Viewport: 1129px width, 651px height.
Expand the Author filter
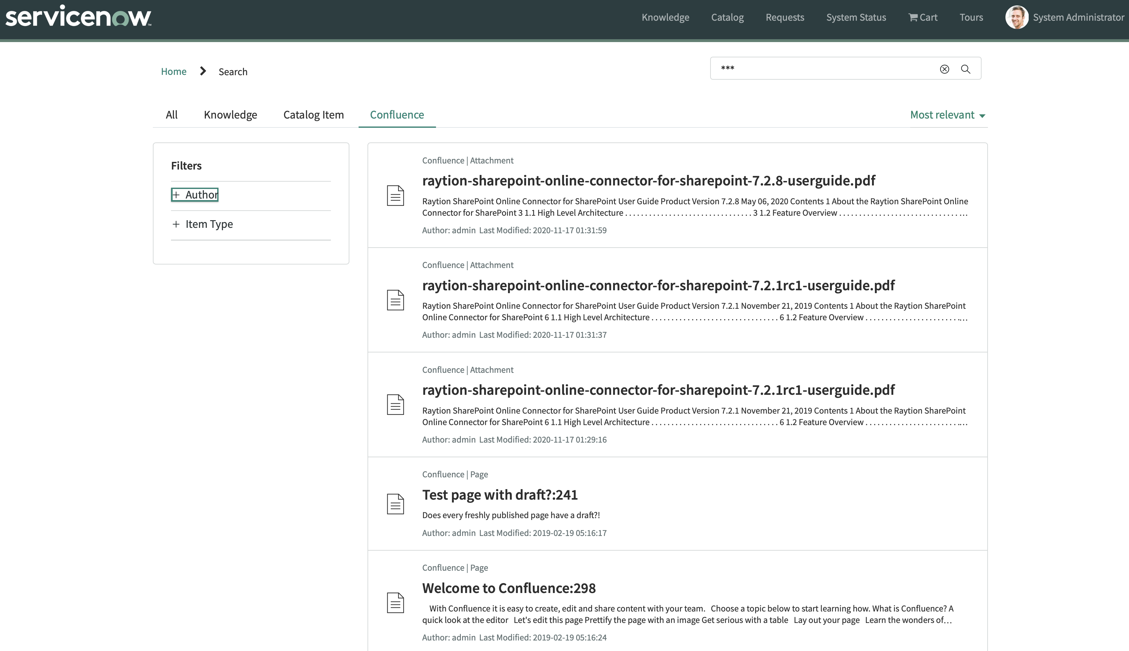[194, 194]
